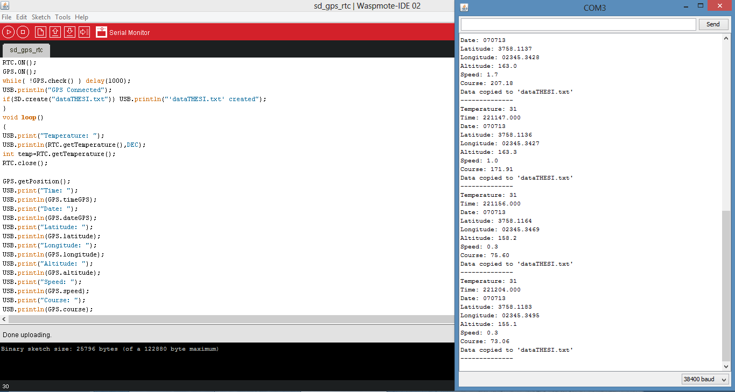735x392 pixels.
Task: Click the 'Binary sketch size' console line
Action: point(110,349)
